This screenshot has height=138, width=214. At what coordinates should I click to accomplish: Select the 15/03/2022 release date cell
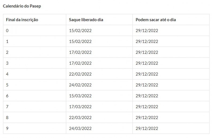click(99, 96)
